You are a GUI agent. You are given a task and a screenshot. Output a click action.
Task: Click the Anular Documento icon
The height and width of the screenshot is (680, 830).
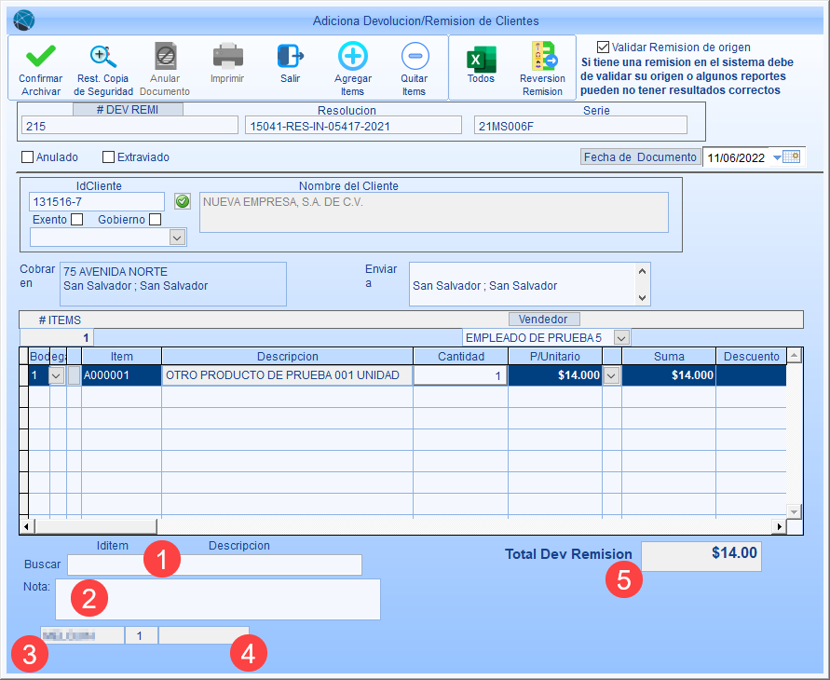click(165, 56)
